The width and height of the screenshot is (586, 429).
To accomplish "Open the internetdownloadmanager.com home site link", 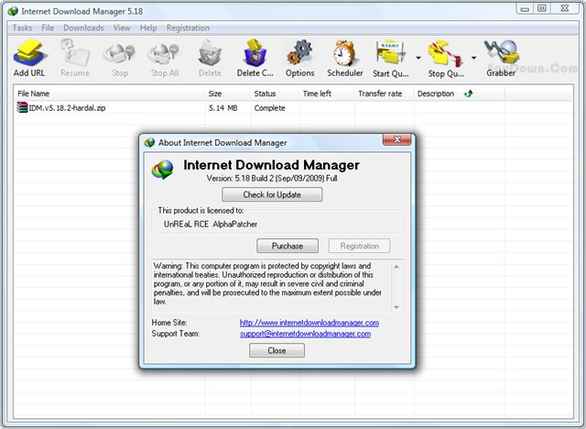I will (x=309, y=323).
